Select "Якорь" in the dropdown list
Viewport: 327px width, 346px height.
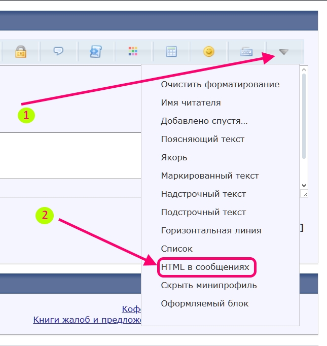(174, 158)
